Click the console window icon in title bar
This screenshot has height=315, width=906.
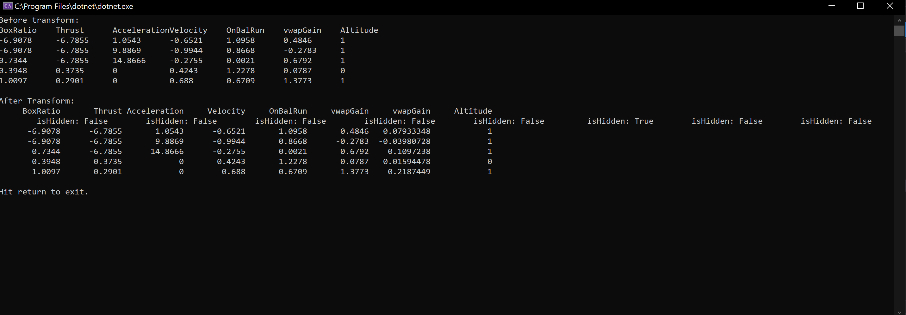pyautogui.click(x=7, y=6)
